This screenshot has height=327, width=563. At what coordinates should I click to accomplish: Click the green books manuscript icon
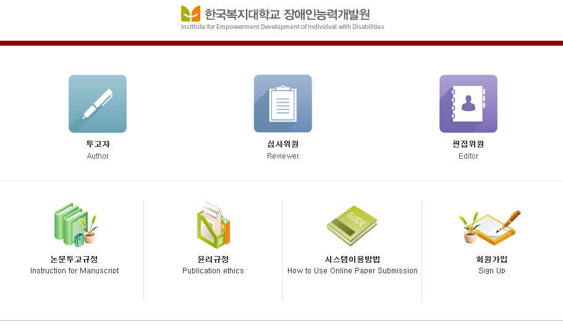(75, 225)
